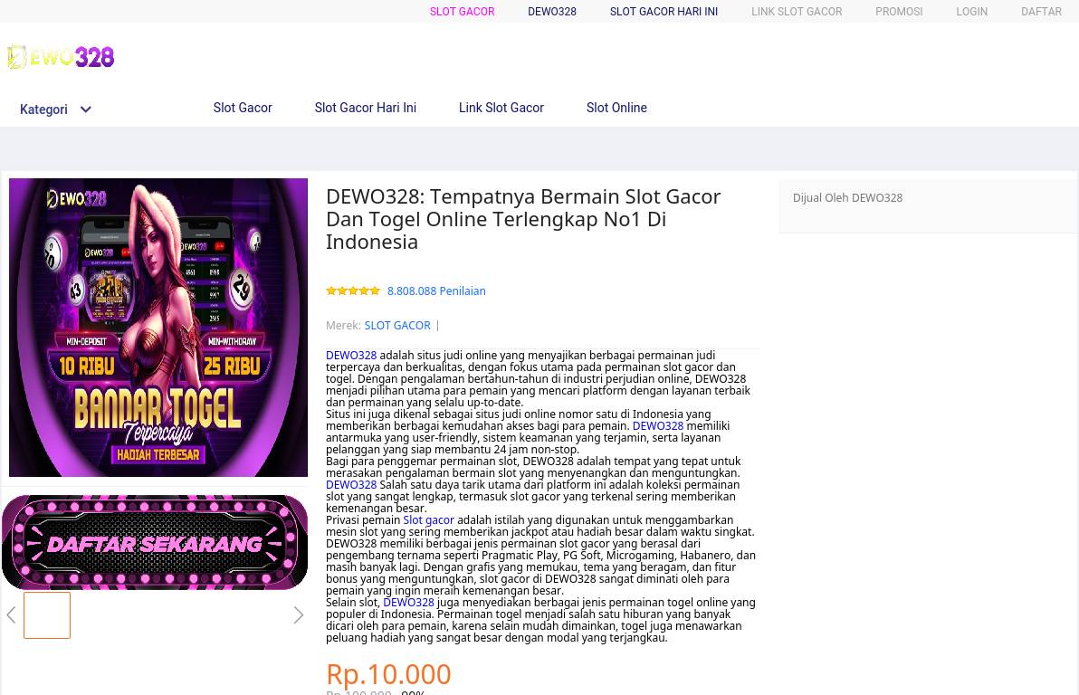Open the PROMOSI page
Image resolution: width=1079 pixels, height=695 pixels.
(899, 12)
